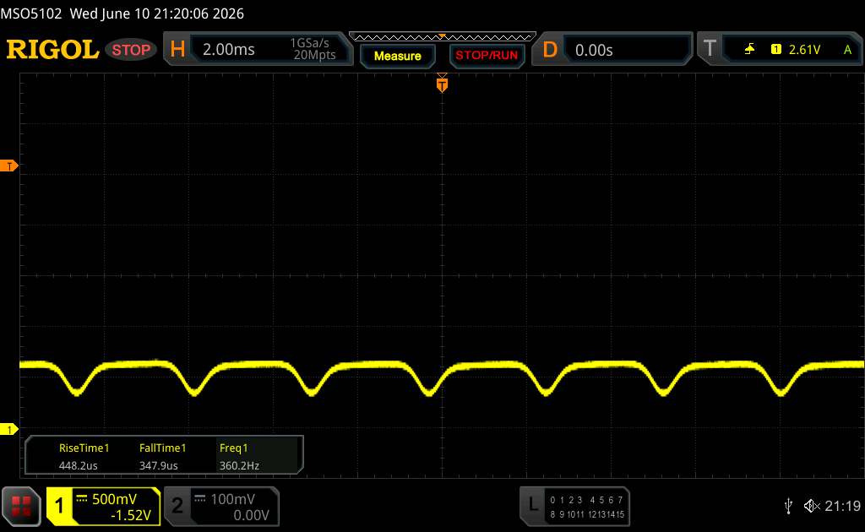Select the 360.2Hz frequency value

click(x=239, y=466)
